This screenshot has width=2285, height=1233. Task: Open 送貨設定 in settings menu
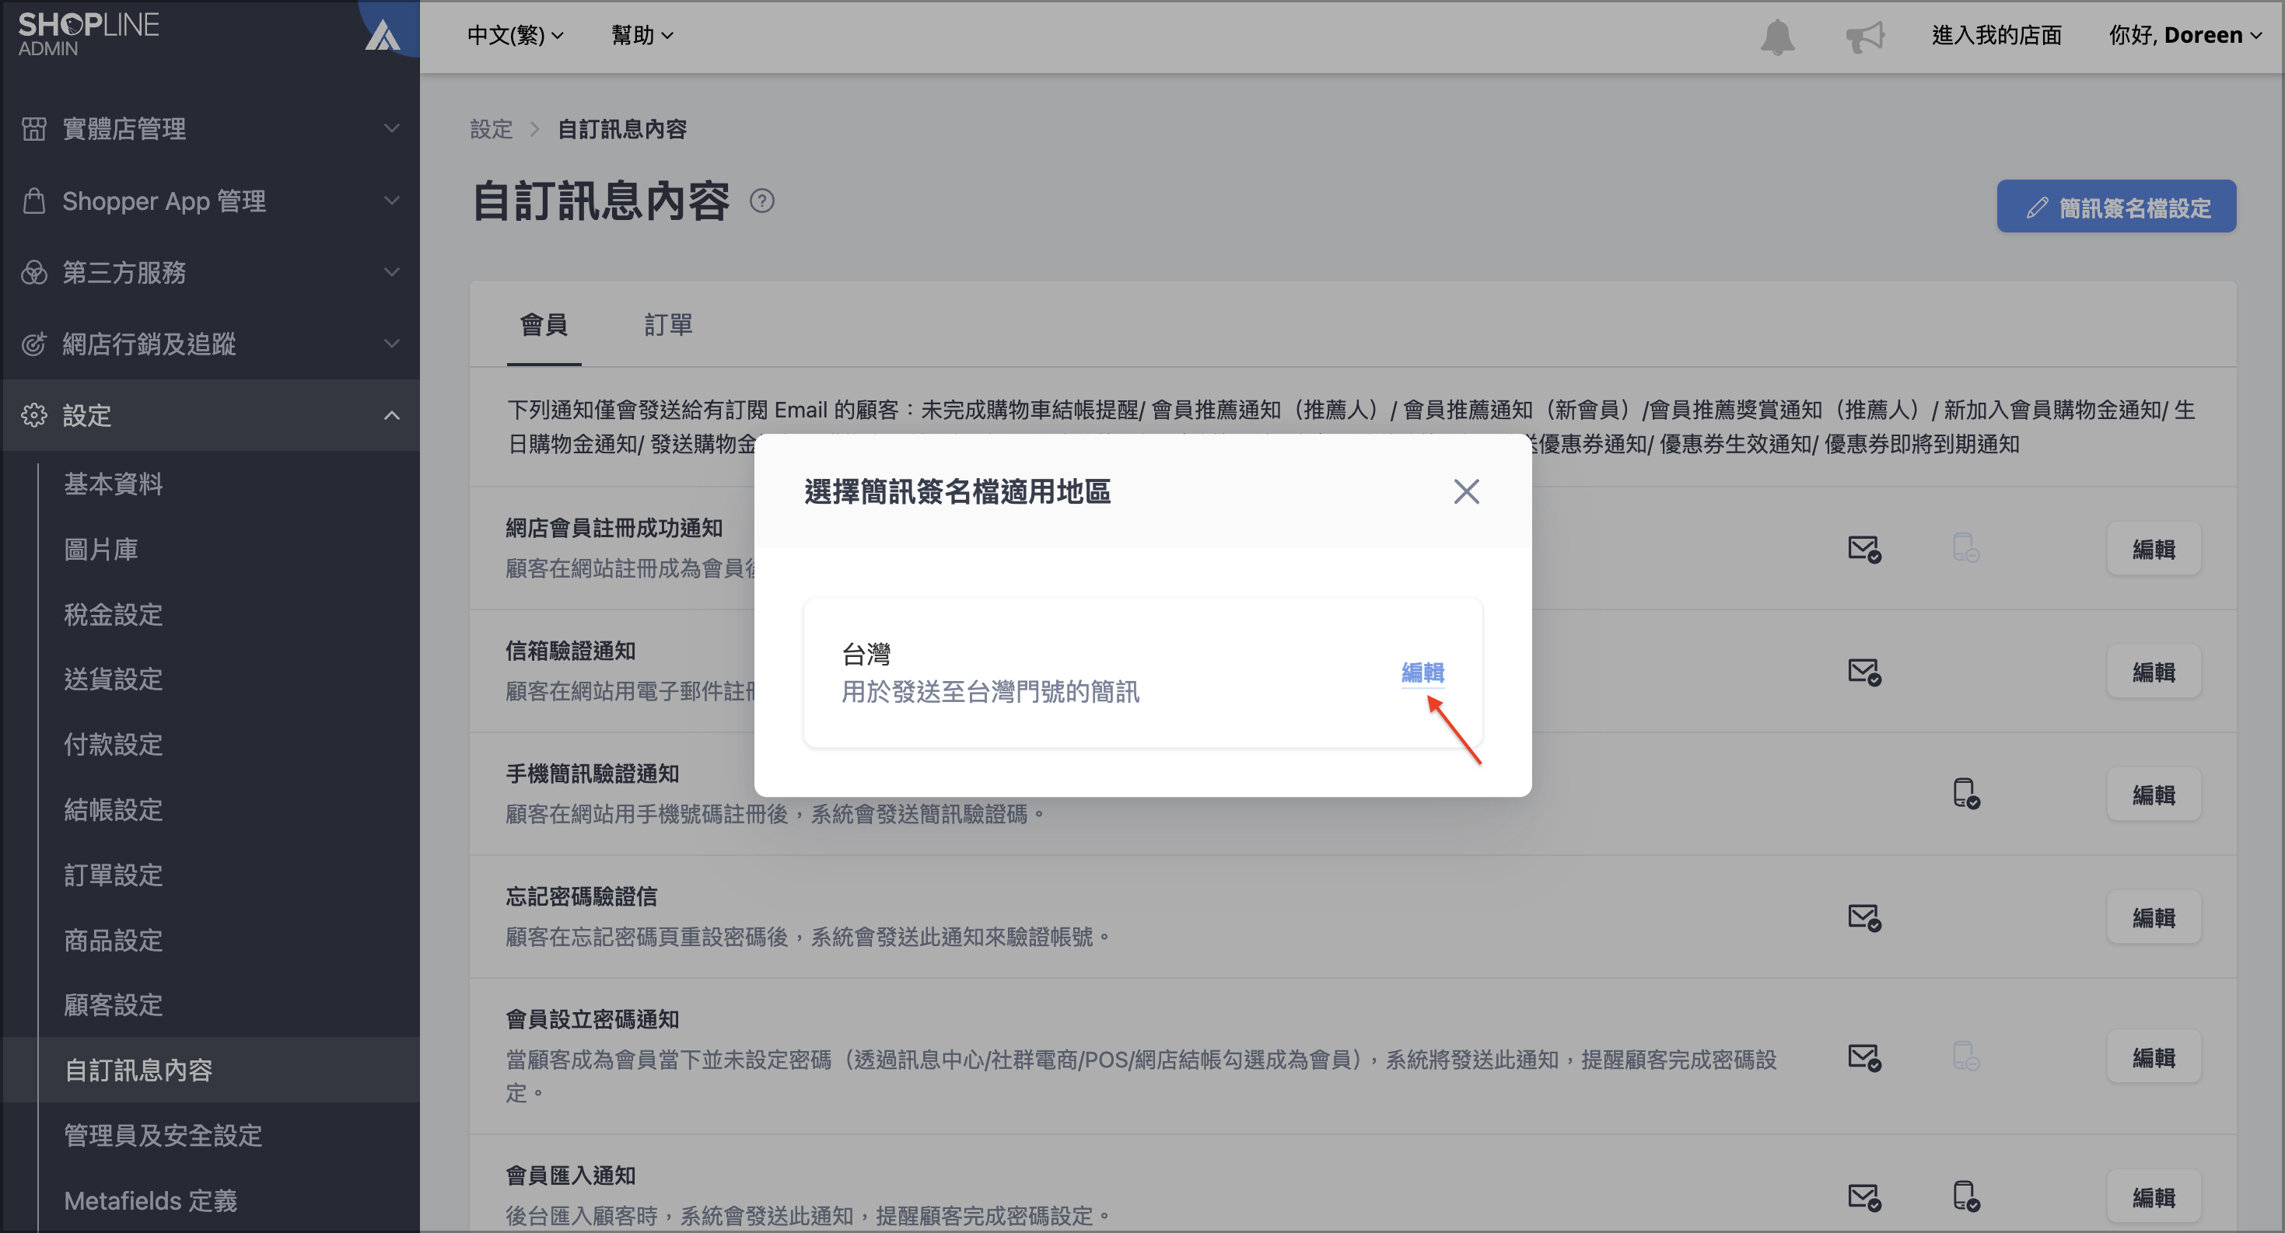pyautogui.click(x=114, y=679)
